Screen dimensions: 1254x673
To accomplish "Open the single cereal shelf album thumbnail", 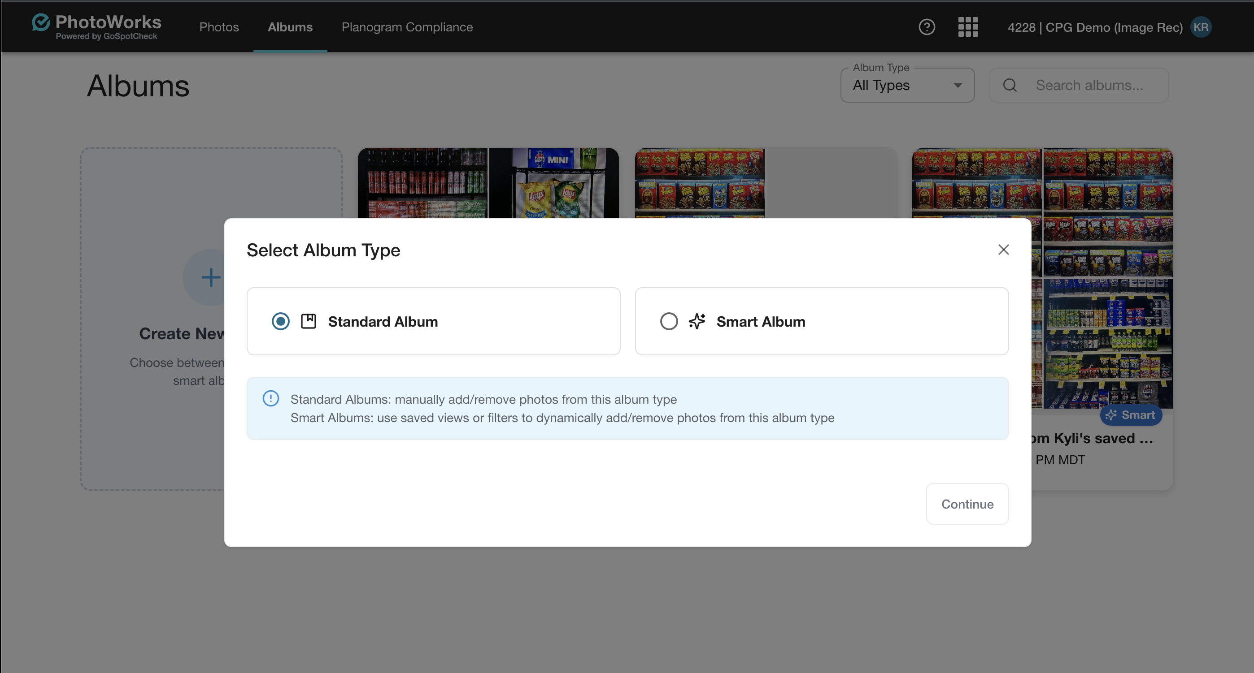I will tap(700, 183).
